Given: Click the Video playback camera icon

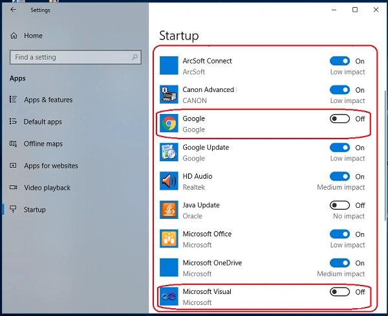Looking at the screenshot, I should pos(13,187).
